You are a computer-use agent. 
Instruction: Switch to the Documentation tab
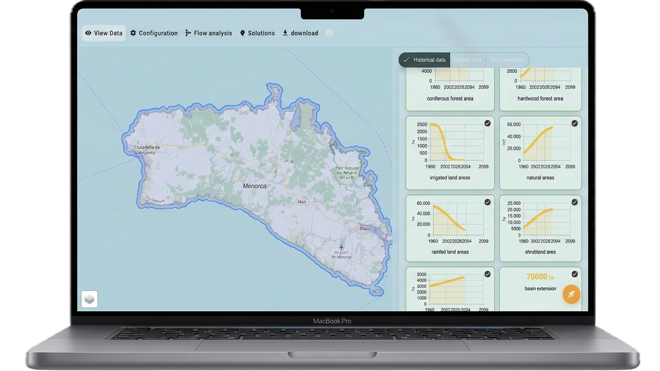tap(507, 60)
